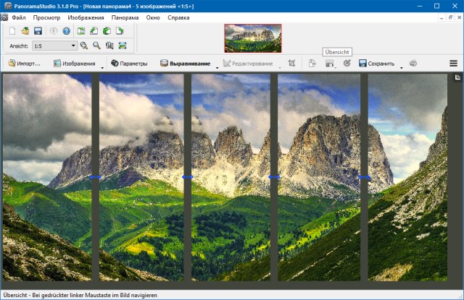Open the Файл menu

coord(19,17)
